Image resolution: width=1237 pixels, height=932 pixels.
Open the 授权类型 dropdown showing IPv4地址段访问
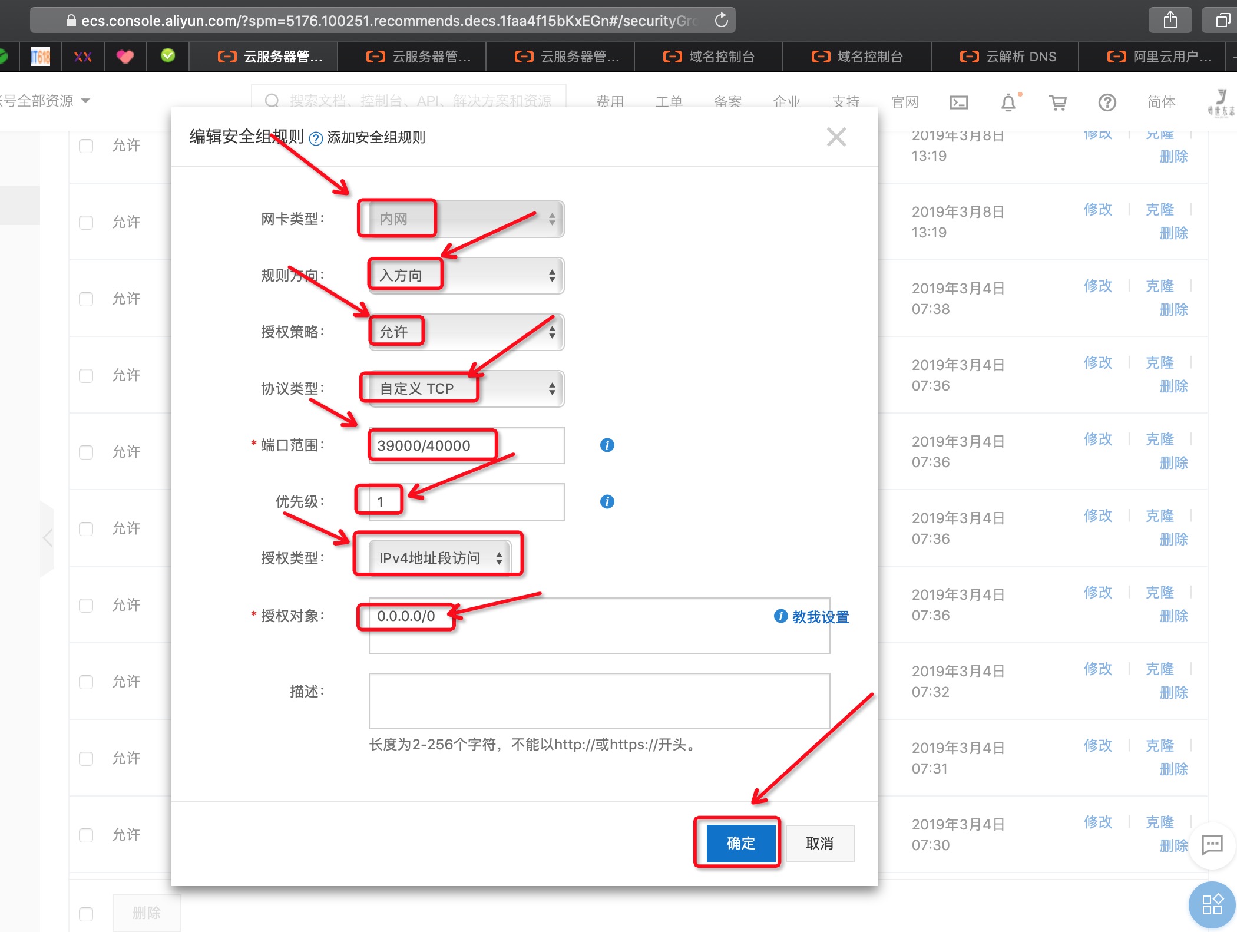click(x=439, y=558)
